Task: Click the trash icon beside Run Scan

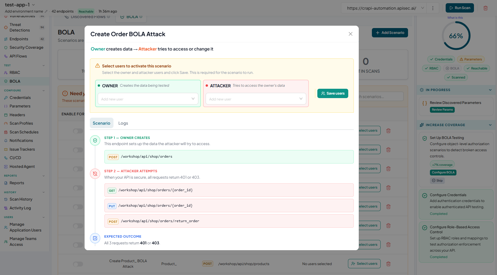Action: pos(485,8)
